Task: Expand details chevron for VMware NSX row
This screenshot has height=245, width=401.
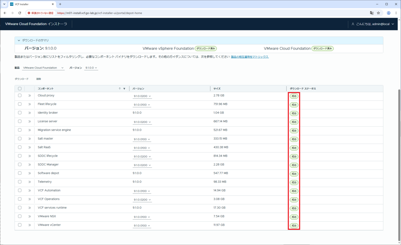Action: [29, 217]
